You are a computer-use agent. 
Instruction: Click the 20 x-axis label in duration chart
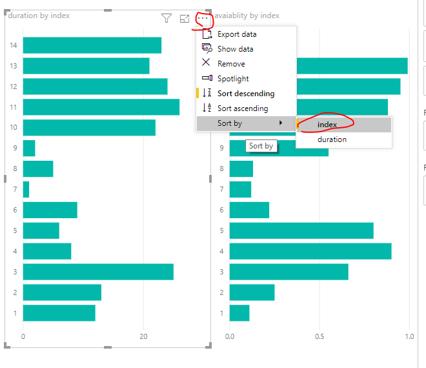pos(143,336)
